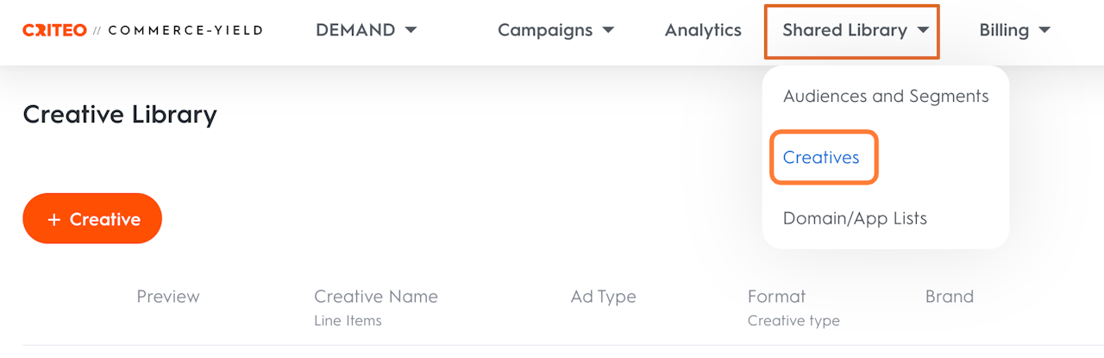The image size is (1104, 358).
Task: Click the Brand column header
Action: click(949, 297)
